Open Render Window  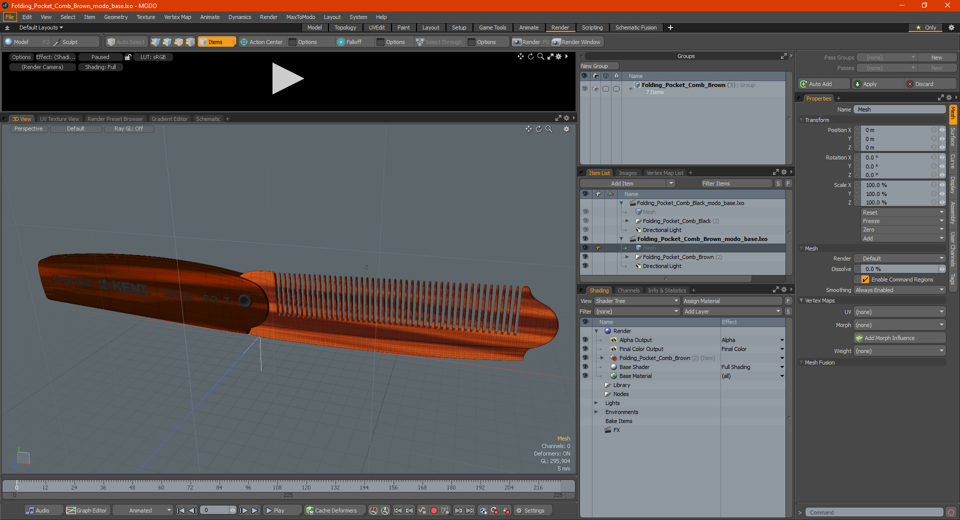(x=576, y=42)
